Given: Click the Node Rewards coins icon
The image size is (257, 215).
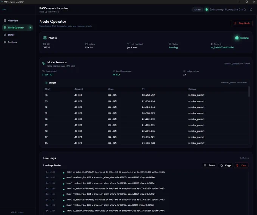Looking at the screenshot, I should click(x=44, y=63).
